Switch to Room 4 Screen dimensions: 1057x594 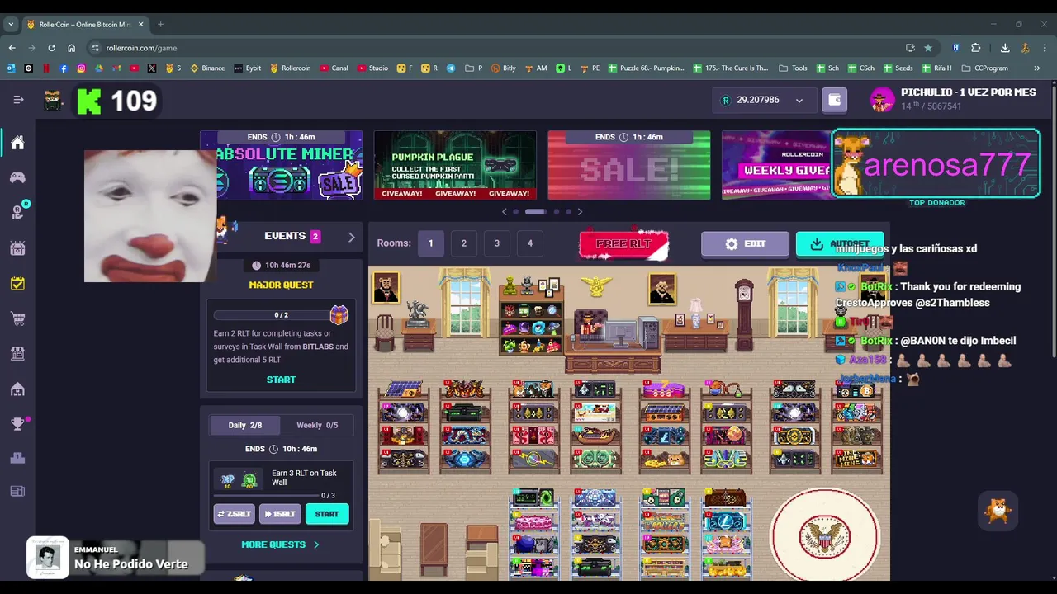(530, 243)
